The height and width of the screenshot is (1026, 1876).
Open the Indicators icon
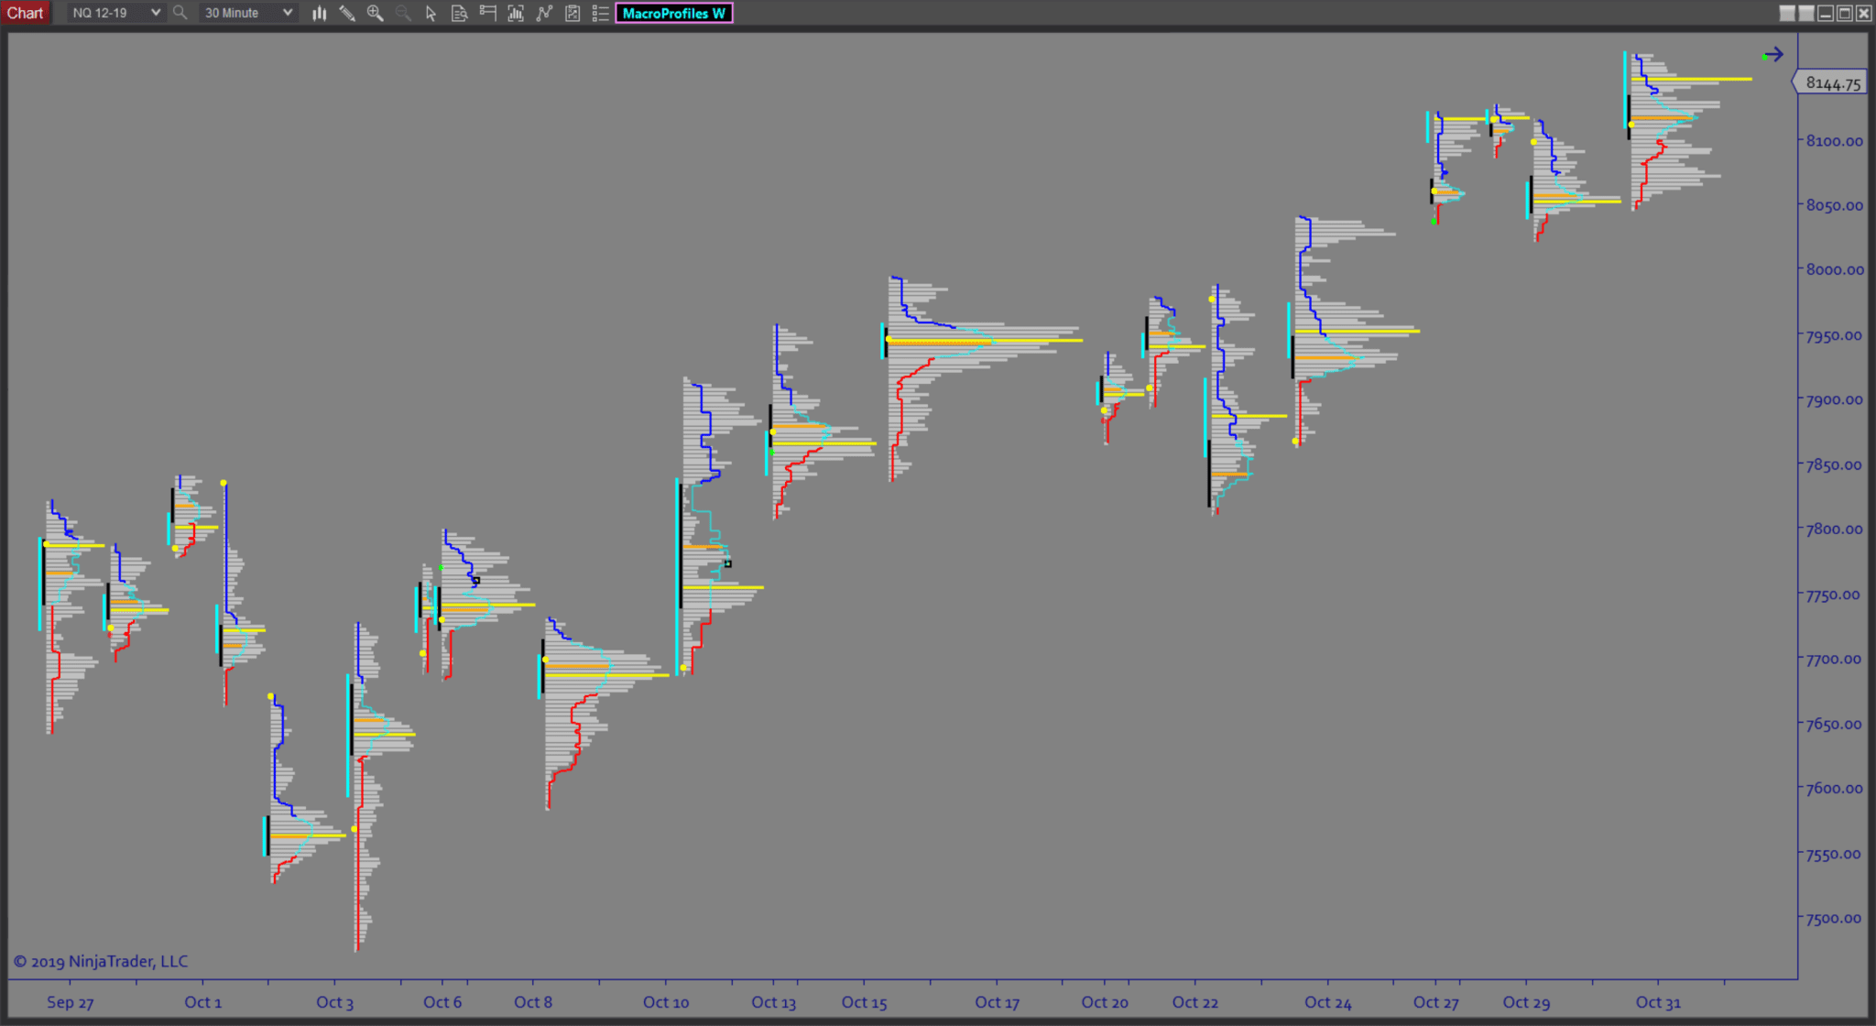(x=544, y=13)
